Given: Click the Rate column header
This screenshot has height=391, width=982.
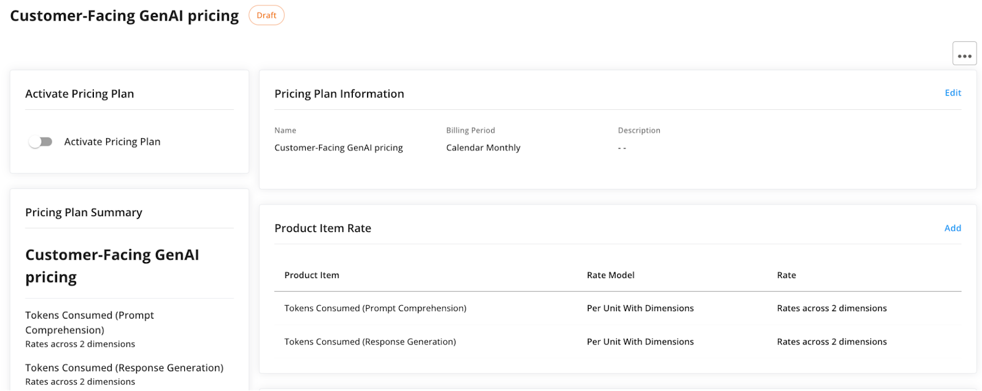Looking at the screenshot, I should [x=786, y=275].
